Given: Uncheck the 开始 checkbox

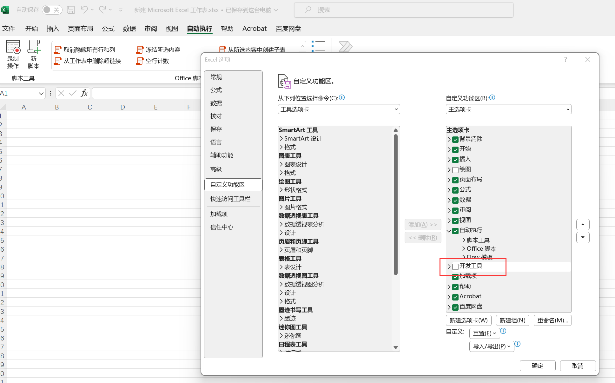Looking at the screenshot, I should pyautogui.click(x=455, y=150).
